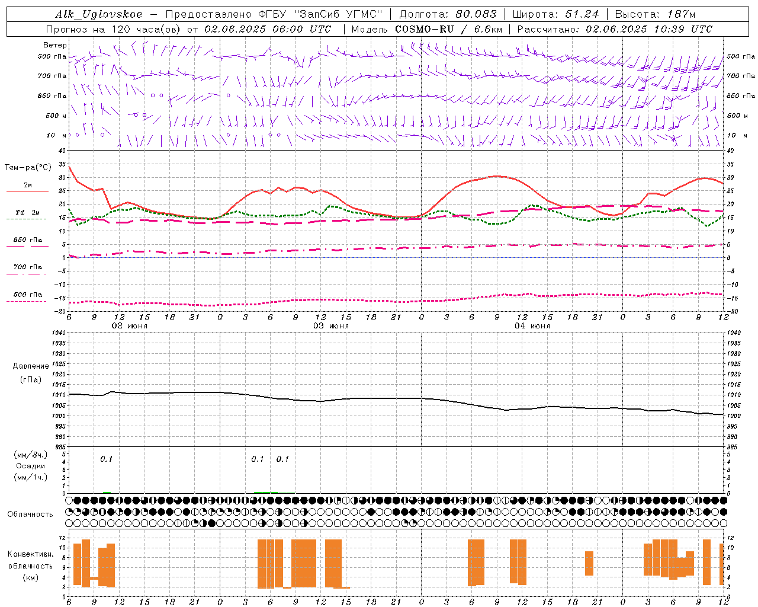Select the Тем-ра(°C) axis label
Viewport: 758px width, 607px height.
[28, 168]
